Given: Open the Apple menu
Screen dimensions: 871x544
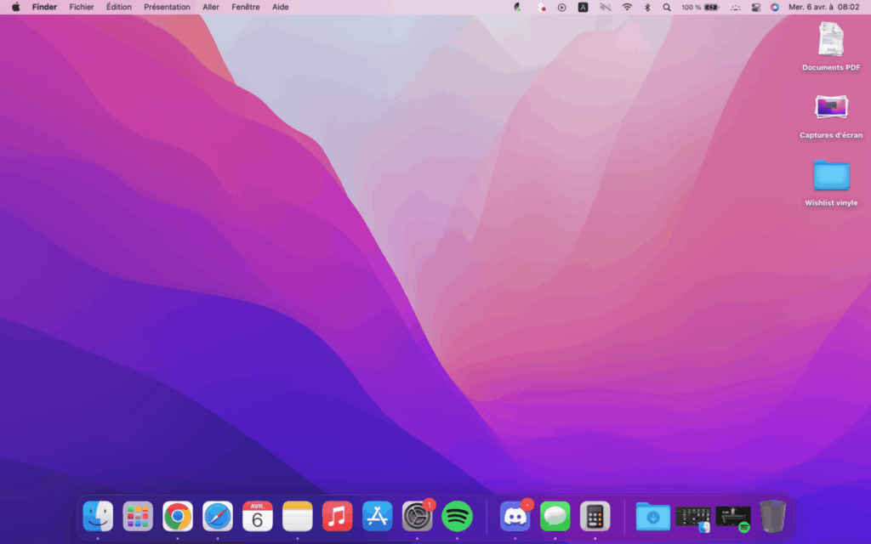Looking at the screenshot, I should (x=15, y=7).
